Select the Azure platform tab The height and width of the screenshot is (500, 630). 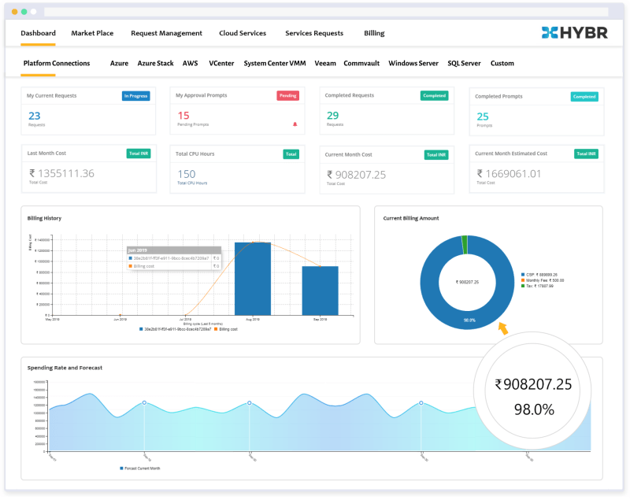tap(119, 63)
